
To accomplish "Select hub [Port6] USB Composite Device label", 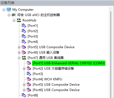I will click(x=56, y=90).
